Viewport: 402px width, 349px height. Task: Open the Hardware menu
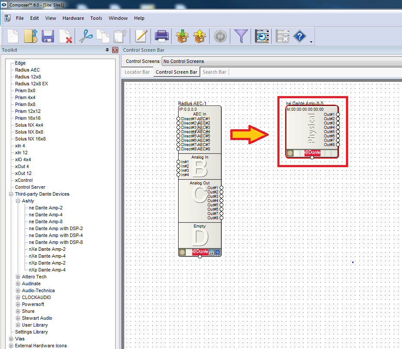73,18
